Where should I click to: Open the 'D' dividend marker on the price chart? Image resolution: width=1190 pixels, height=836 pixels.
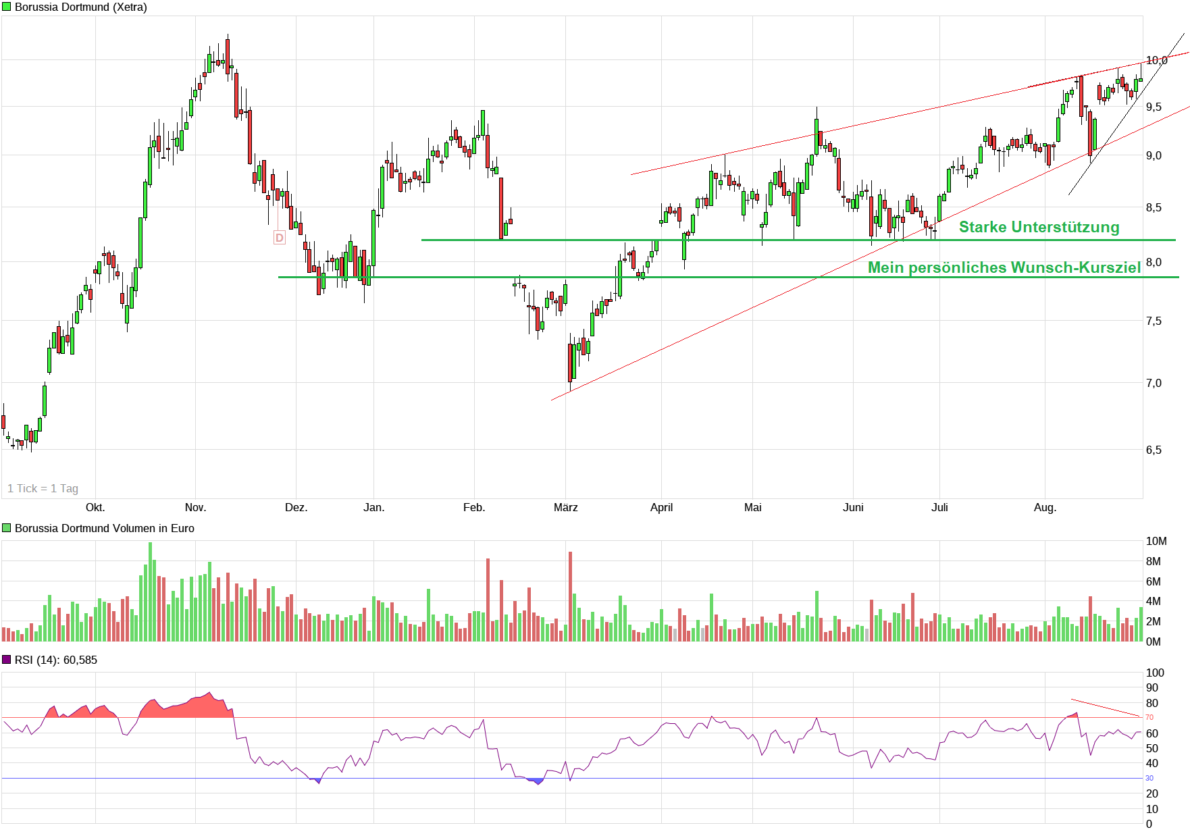point(280,238)
